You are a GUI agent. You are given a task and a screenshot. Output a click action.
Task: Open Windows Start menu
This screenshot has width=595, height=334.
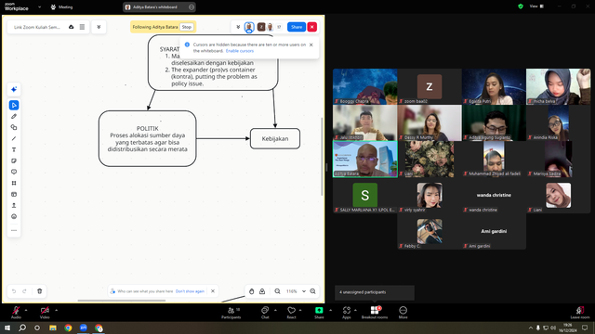7,328
